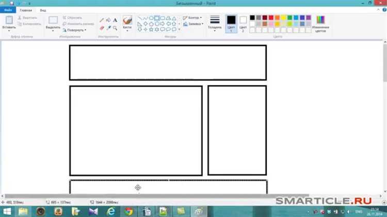Choose the Rounded rectangle shape
The image size is (387, 217).
(x=163, y=18)
